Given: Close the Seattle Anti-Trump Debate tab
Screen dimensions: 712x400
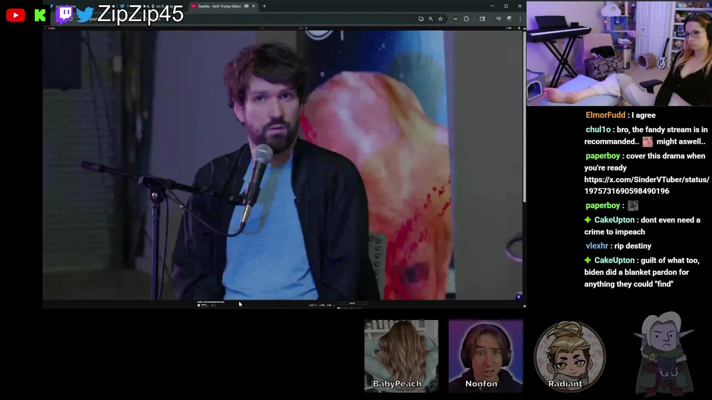Looking at the screenshot, I should tap(253, 6).
